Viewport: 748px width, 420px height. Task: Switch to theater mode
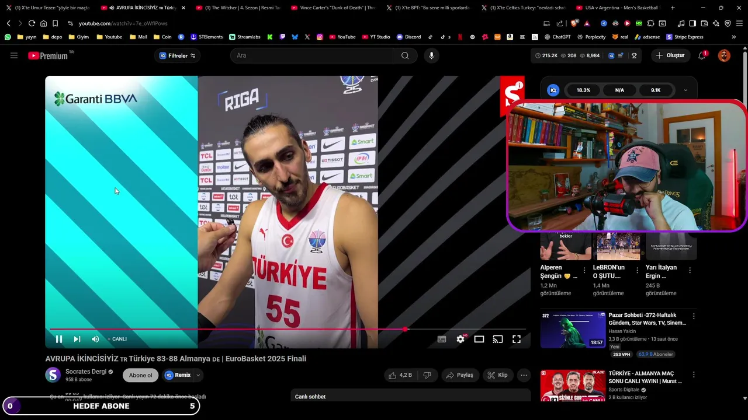(x=479, y=339)
